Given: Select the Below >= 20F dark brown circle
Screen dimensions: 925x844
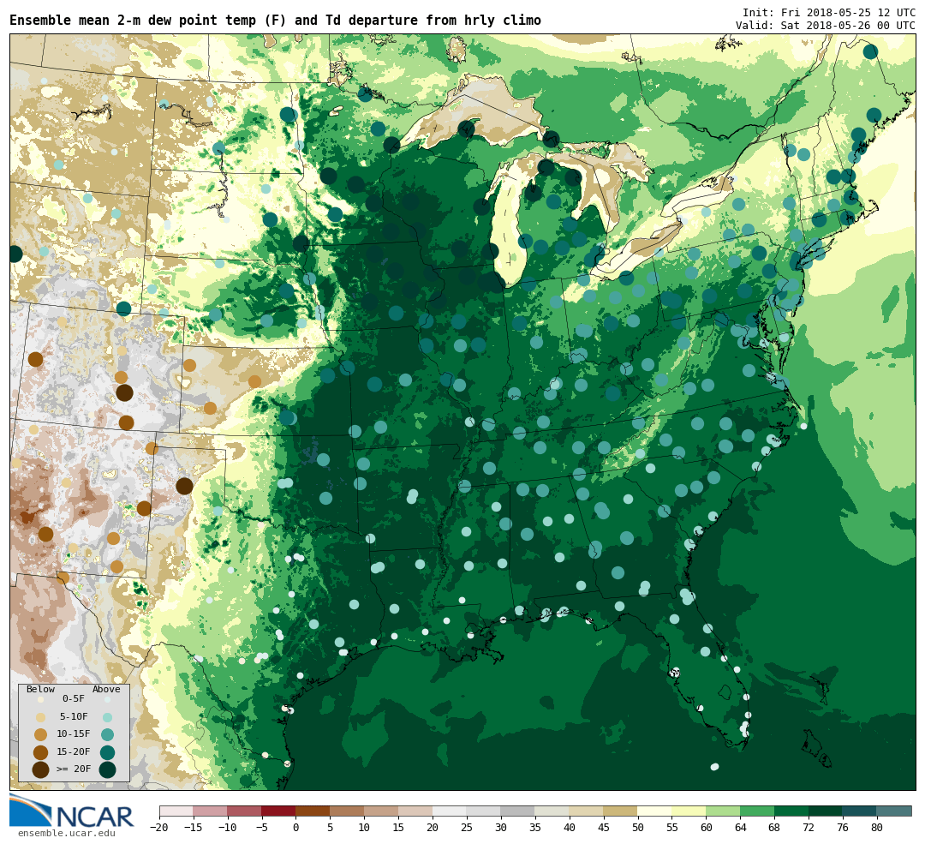Looking at the screenshot, I should click(41, 769).
